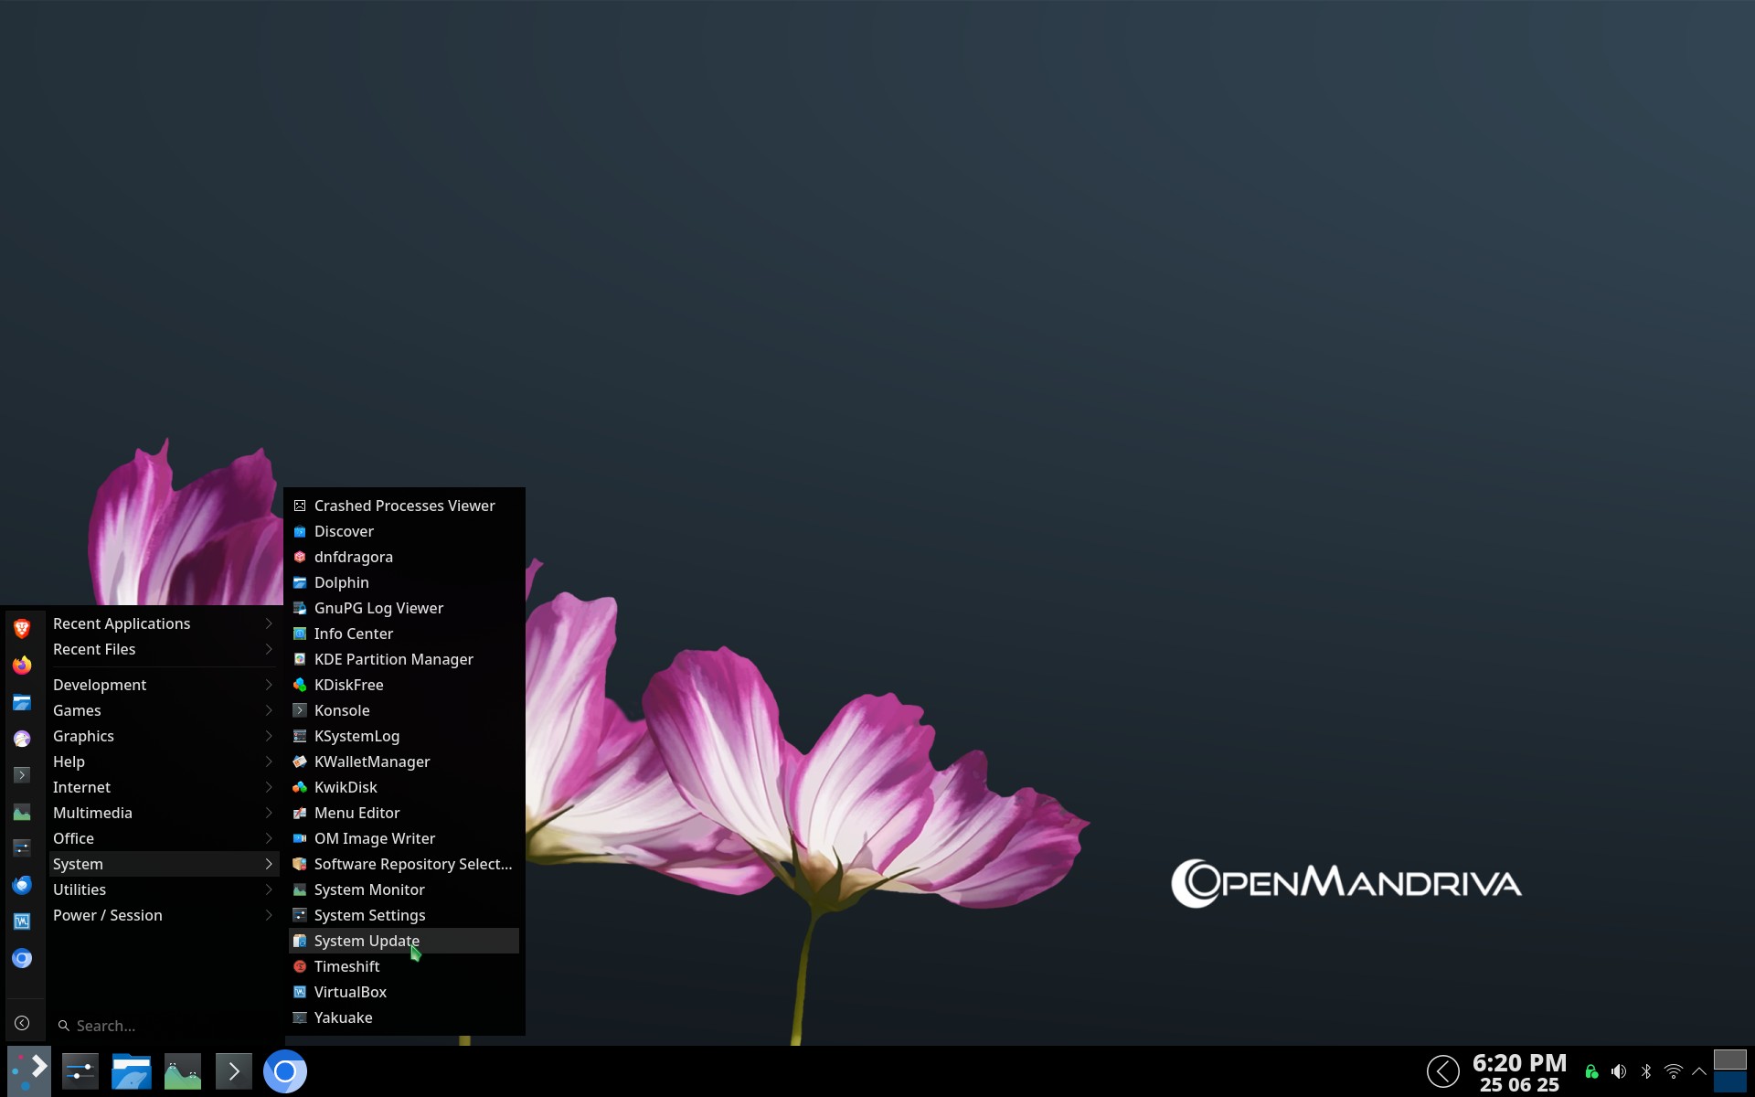Screen dimensions: 1755x1097
Task: Launch VirtualBox from the favorites sidebar
Action: click(x=22, y=921)
